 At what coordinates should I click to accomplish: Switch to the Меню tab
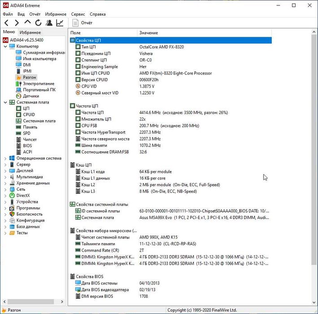pos(9,32)
